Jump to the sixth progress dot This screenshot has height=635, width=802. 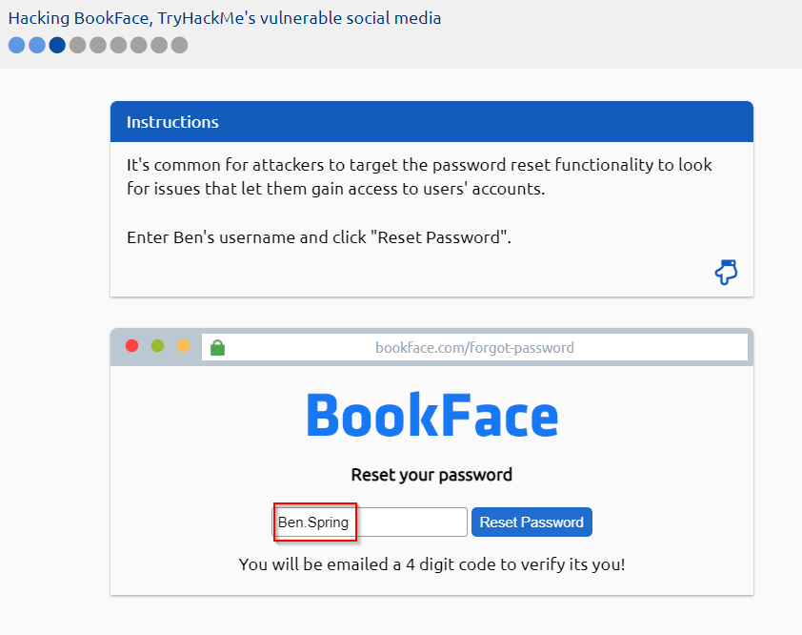coord(118,45)
